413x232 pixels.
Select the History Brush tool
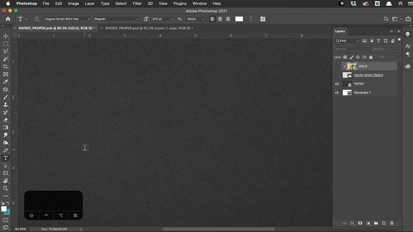pos(6,112)
